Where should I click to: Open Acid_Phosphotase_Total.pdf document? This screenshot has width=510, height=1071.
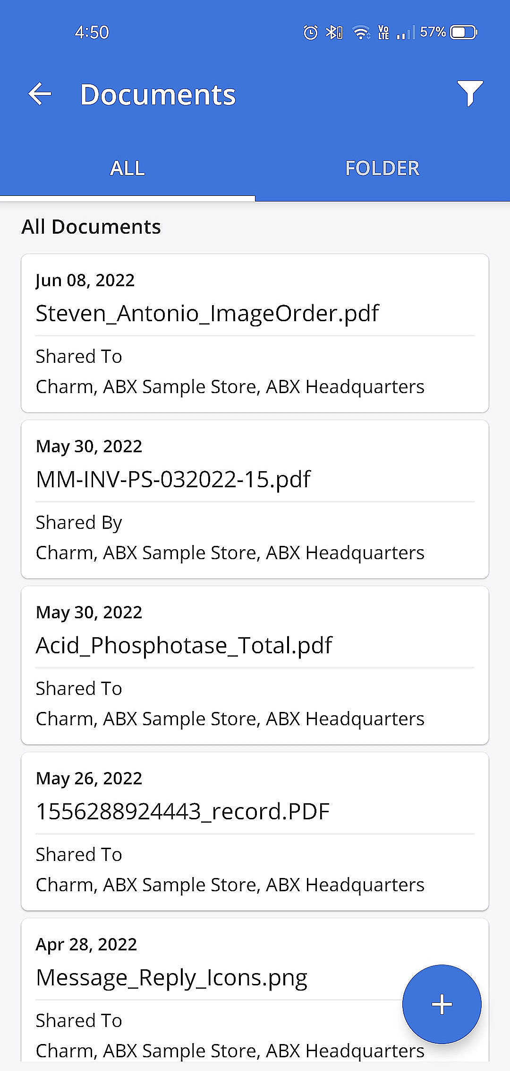[184, 645]
